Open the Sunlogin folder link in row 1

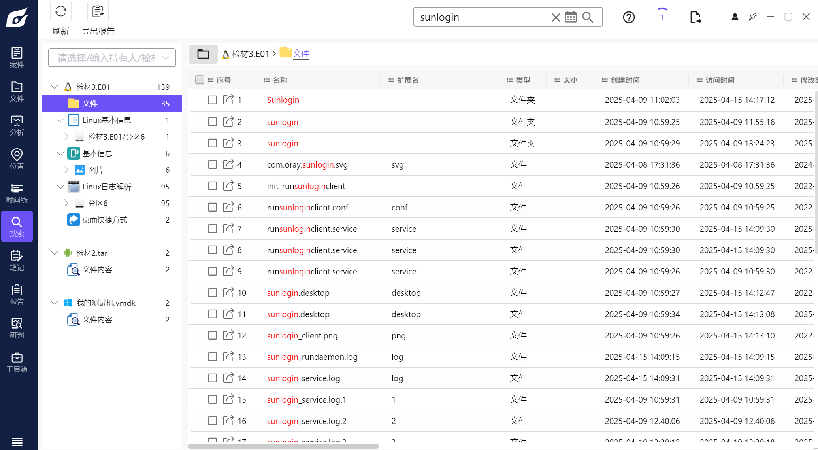(x=283, y=100)
